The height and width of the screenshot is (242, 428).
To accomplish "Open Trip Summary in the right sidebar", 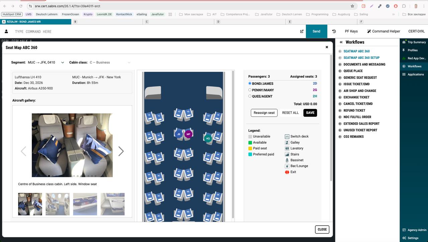I will [x=416, y=42].
